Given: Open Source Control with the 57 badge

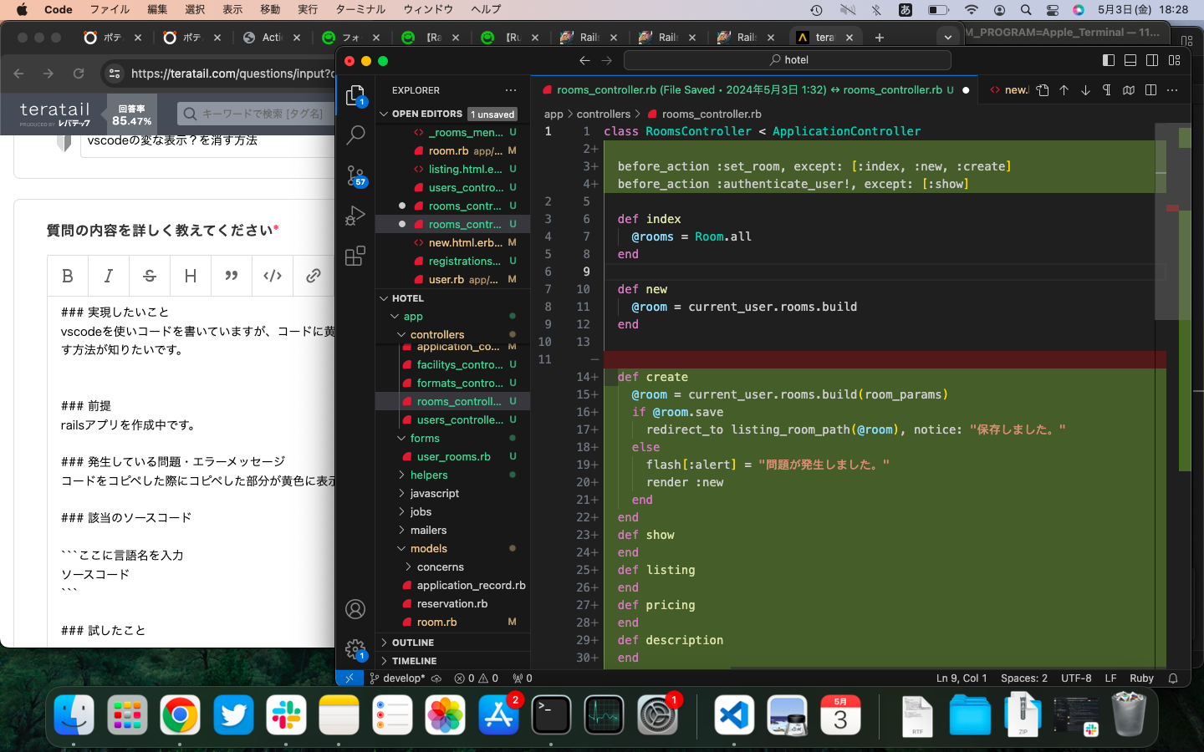Looking at the screenshot, I should 355,175.
